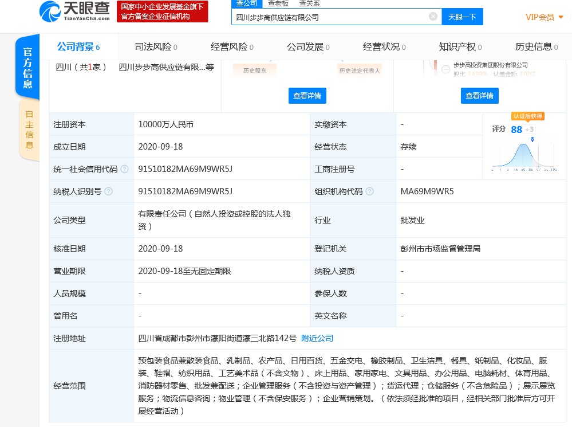
Task: Click the 天眼一下 search button
Action: [462, 17]
